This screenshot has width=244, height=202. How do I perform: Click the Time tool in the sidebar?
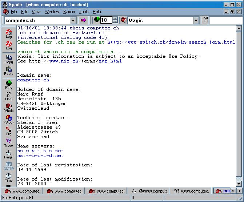pyautogui.click(x=9, y=178)
